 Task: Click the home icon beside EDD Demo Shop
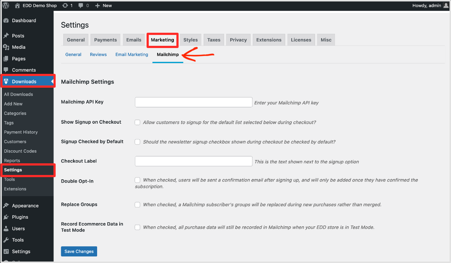coord(17,5)
